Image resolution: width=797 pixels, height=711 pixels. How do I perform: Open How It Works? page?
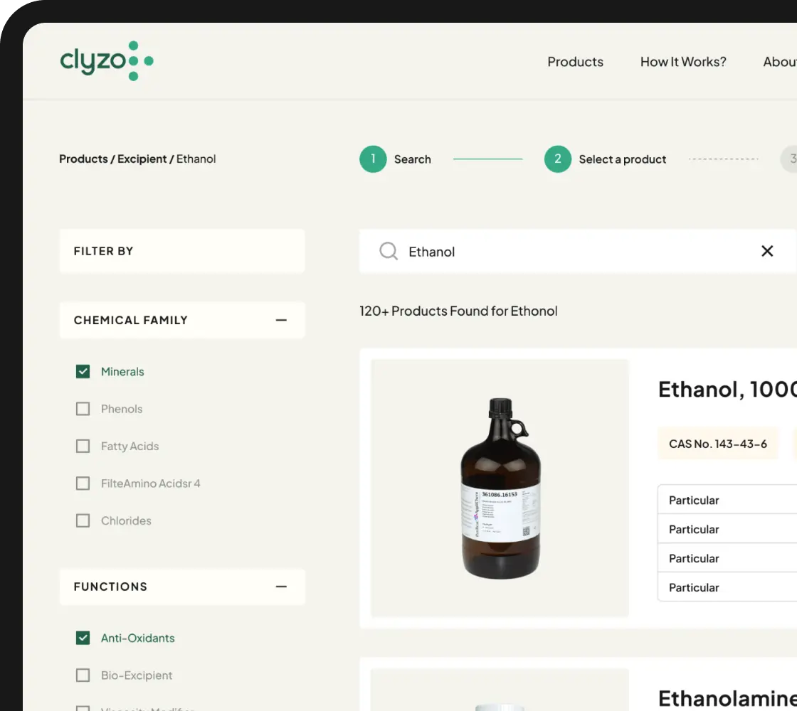pos(682,62)
